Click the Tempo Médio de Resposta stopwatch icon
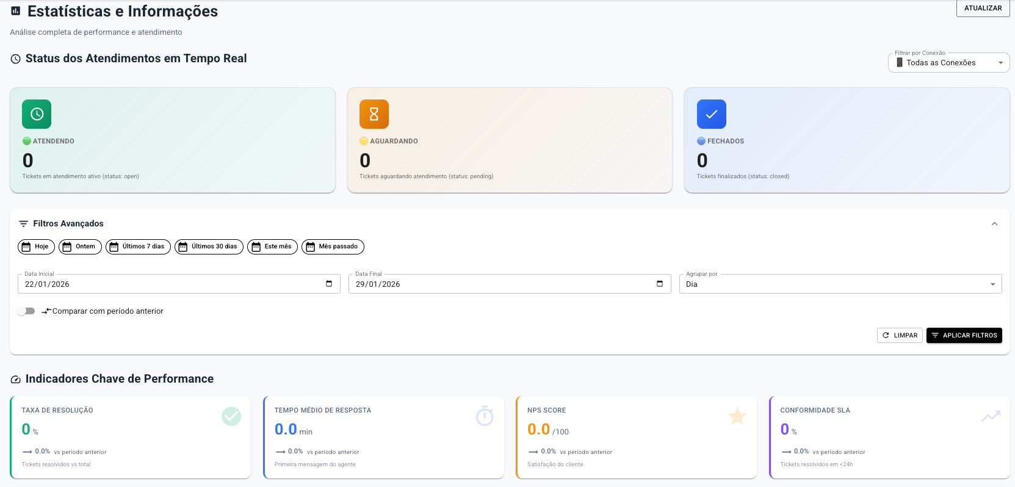The width and height of the screenshot is (1015, 487). [x=485, y=416]
